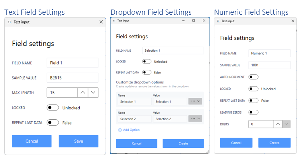The image size is (302, 161).
Task: Increase Max Length with the up arrow
Action: (x=82, y=93)
